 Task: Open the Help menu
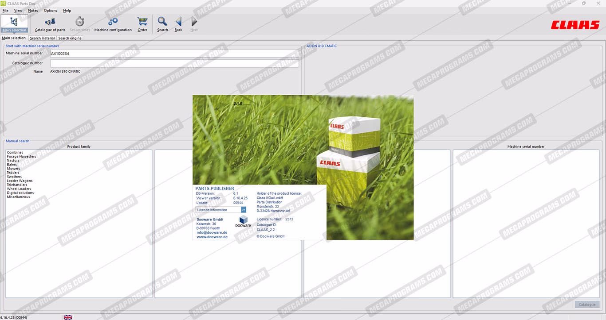67,11
